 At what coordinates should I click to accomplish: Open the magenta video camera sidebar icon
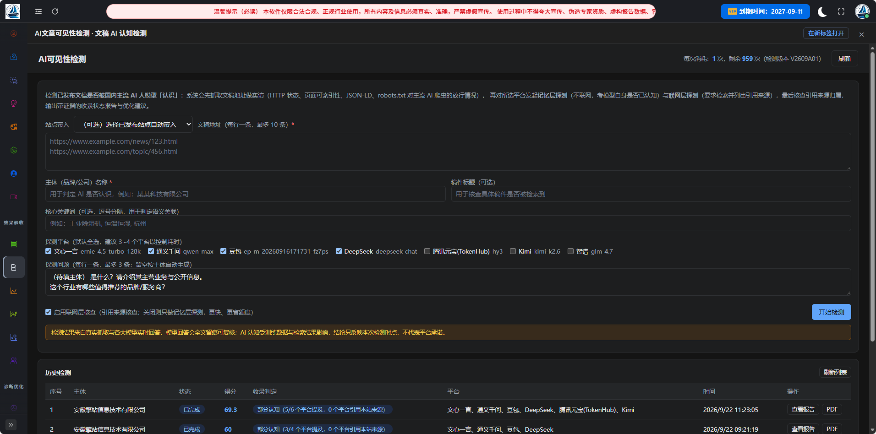[14, 197]
